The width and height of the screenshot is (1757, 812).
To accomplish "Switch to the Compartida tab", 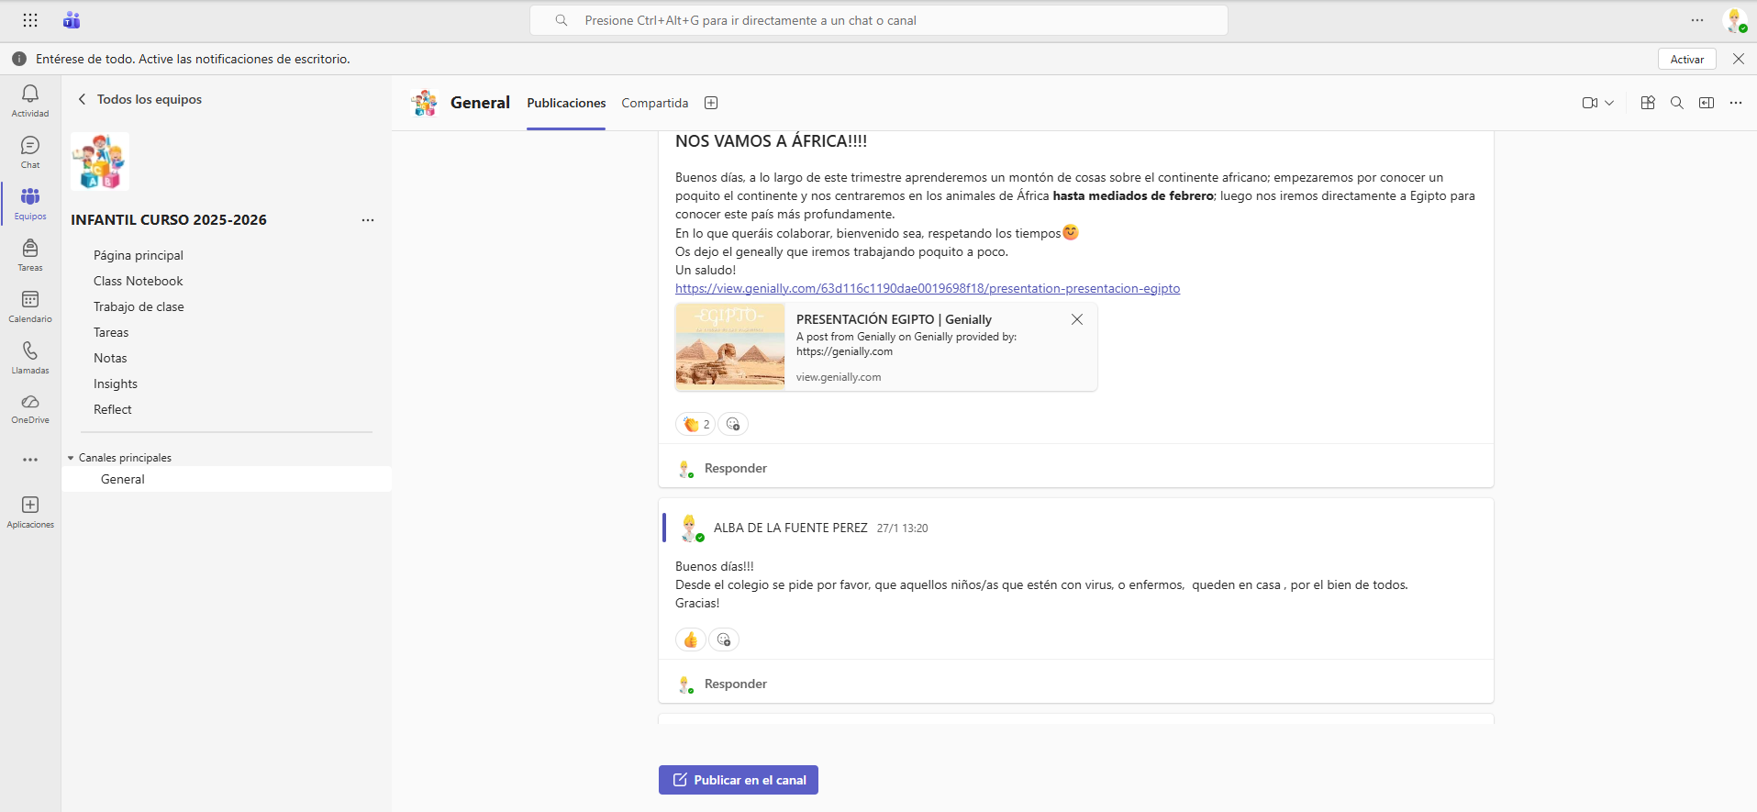I will click(x=654, y=103).
